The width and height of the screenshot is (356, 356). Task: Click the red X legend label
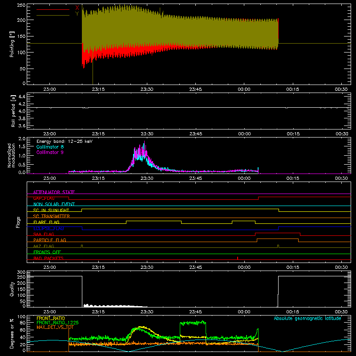tap(77, 8)
